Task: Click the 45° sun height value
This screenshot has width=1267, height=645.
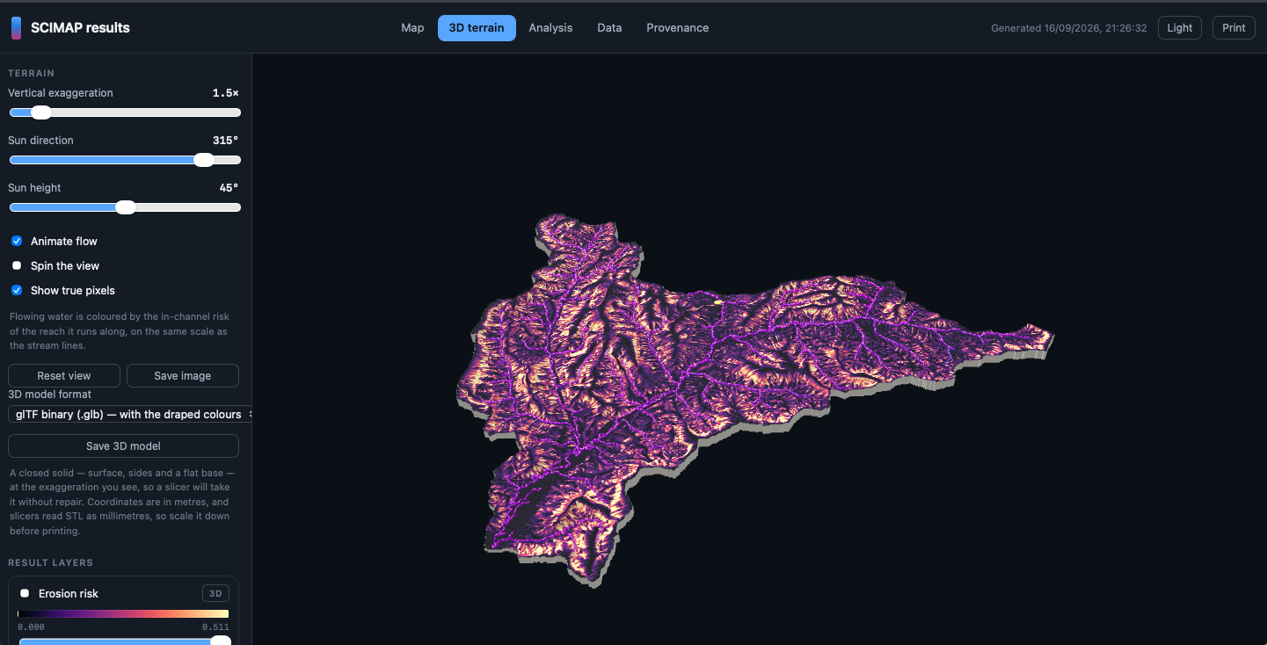Action: pyautogui.click(x=229, y=188)
